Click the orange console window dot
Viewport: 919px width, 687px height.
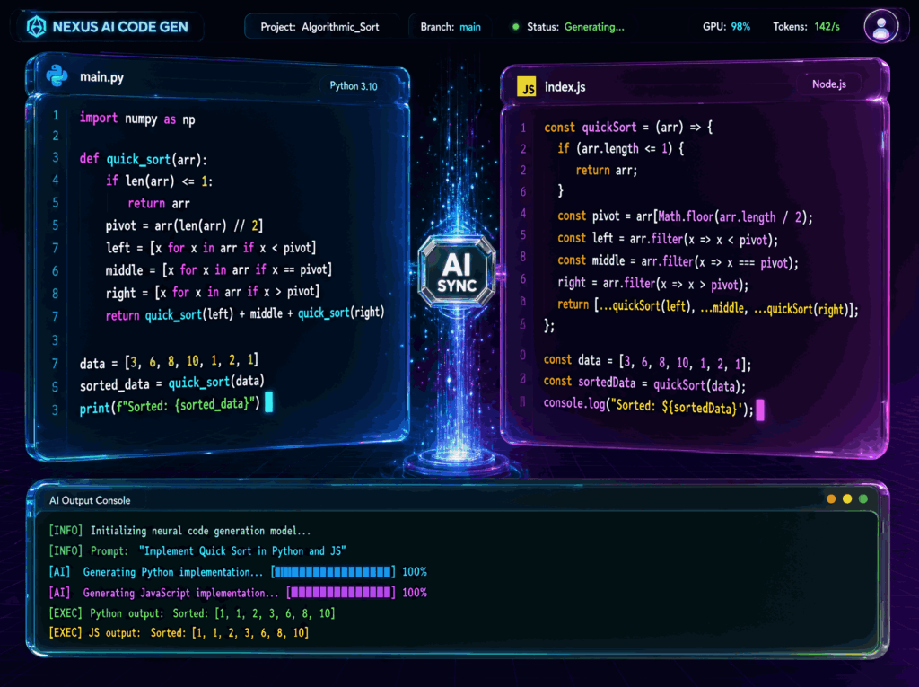pos(831,498)
